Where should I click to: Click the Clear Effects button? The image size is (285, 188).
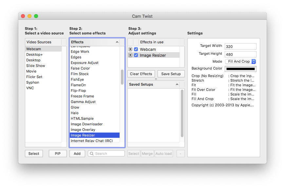tap(141, 74)
